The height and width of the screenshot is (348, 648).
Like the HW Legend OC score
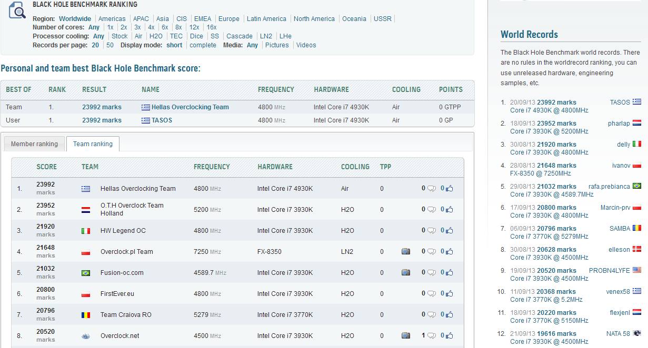click(449, 231)
